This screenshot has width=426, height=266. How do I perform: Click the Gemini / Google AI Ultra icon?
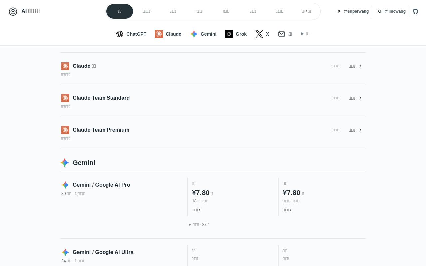[x=65, y=252]
